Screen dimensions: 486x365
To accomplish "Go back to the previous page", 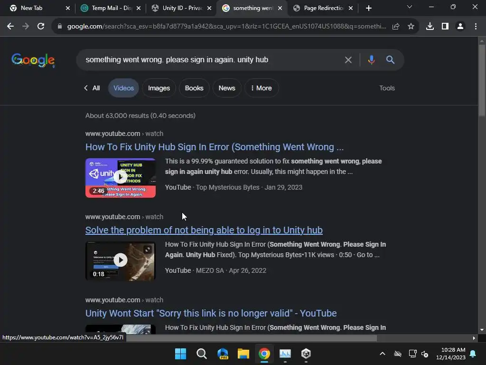I will click(10, 27).
